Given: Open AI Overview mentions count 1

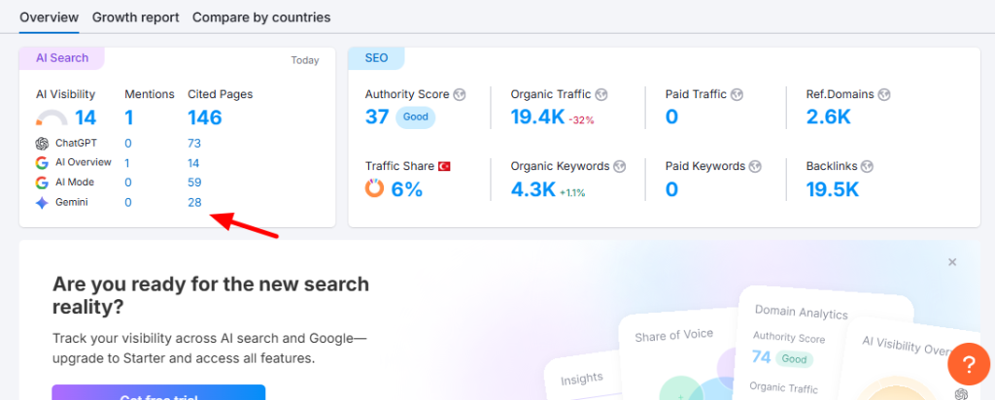Looking at the screenshot, I should pos(127,163).
